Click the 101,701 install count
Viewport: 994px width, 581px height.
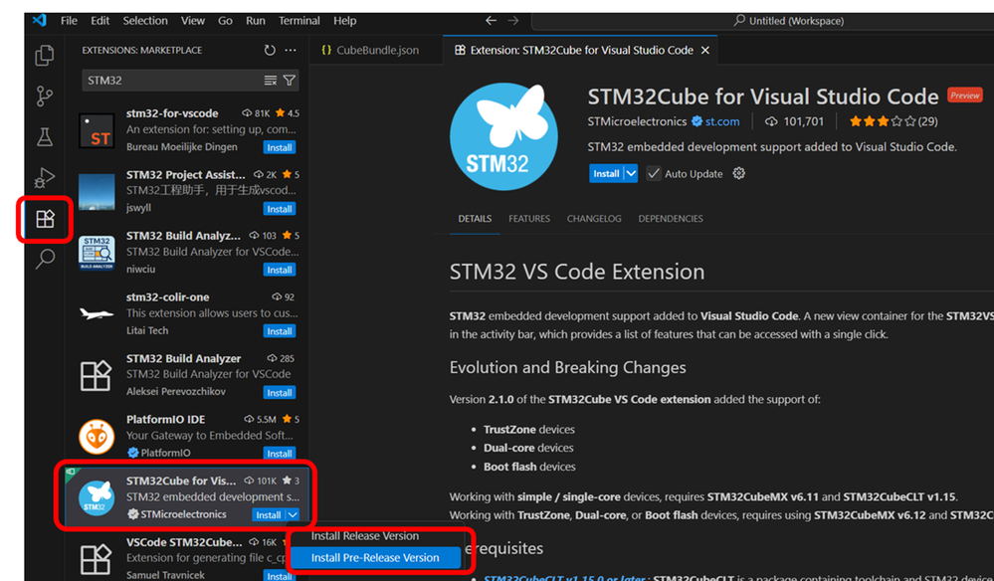(794, 121)
